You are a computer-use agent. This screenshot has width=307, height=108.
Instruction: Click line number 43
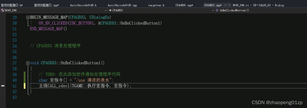click(14, 97)
